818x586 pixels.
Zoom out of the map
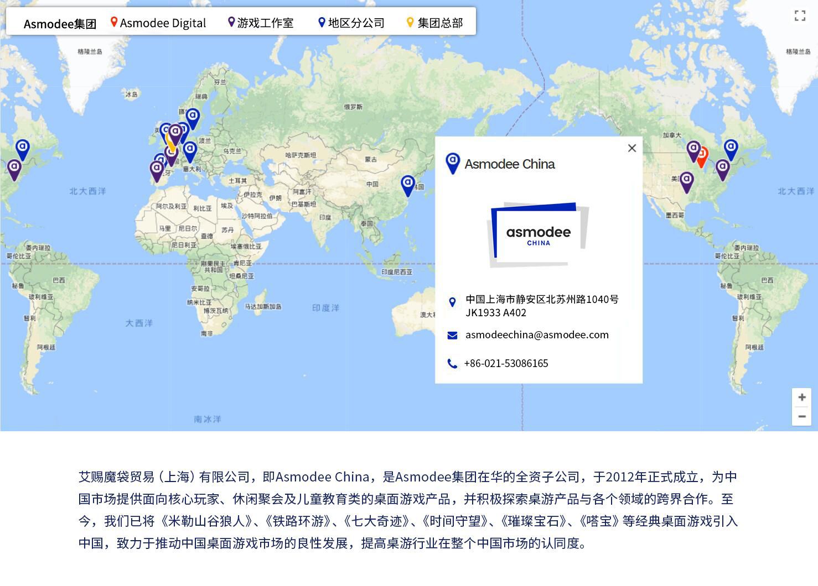click(x=801, y=416)
